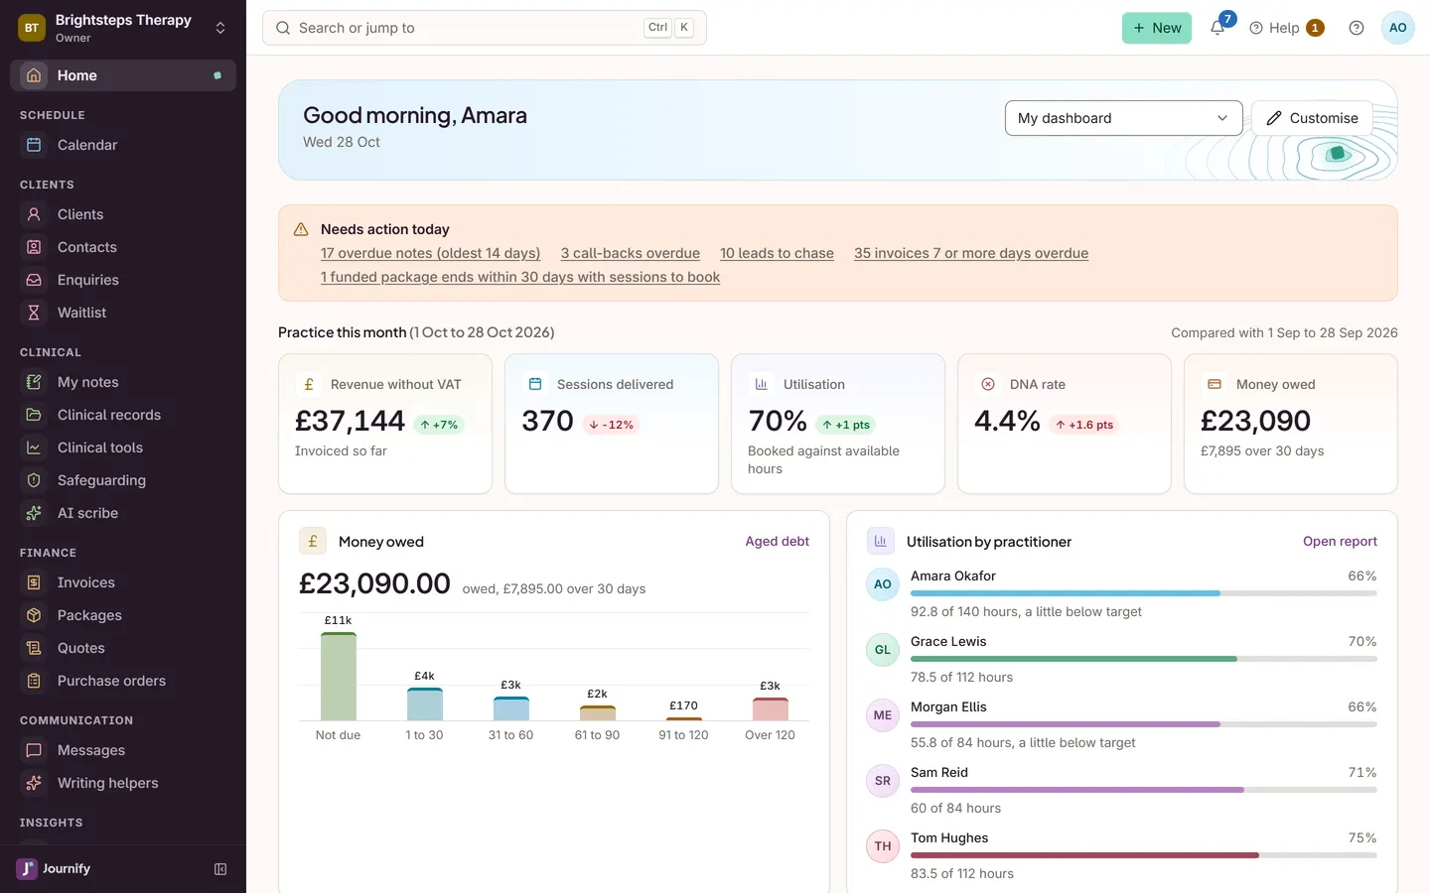Open the Safeguarding menu item
This screenshot has width=1430, height=893.
123,480
